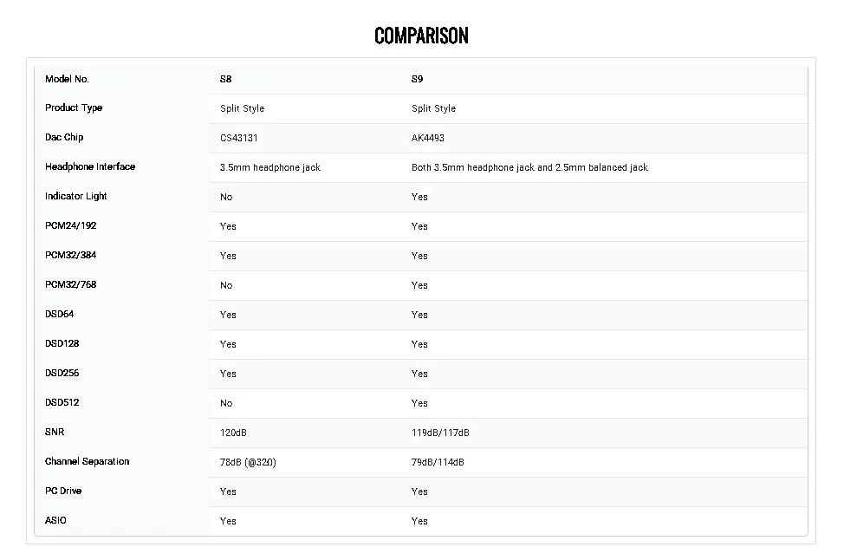This screenshot has height=560, width=844.
Task: Select the ASIO row label
Action: click(55, 521)
